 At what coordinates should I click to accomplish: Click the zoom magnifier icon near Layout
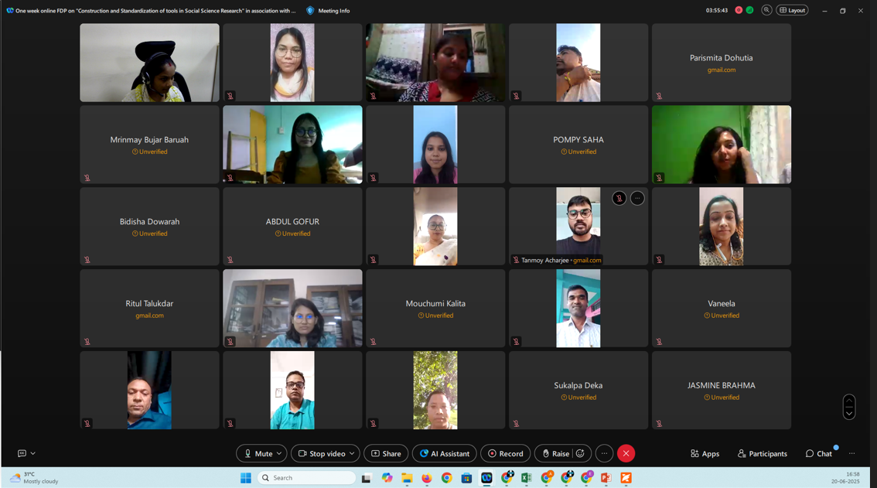click(x=766, y=10)
